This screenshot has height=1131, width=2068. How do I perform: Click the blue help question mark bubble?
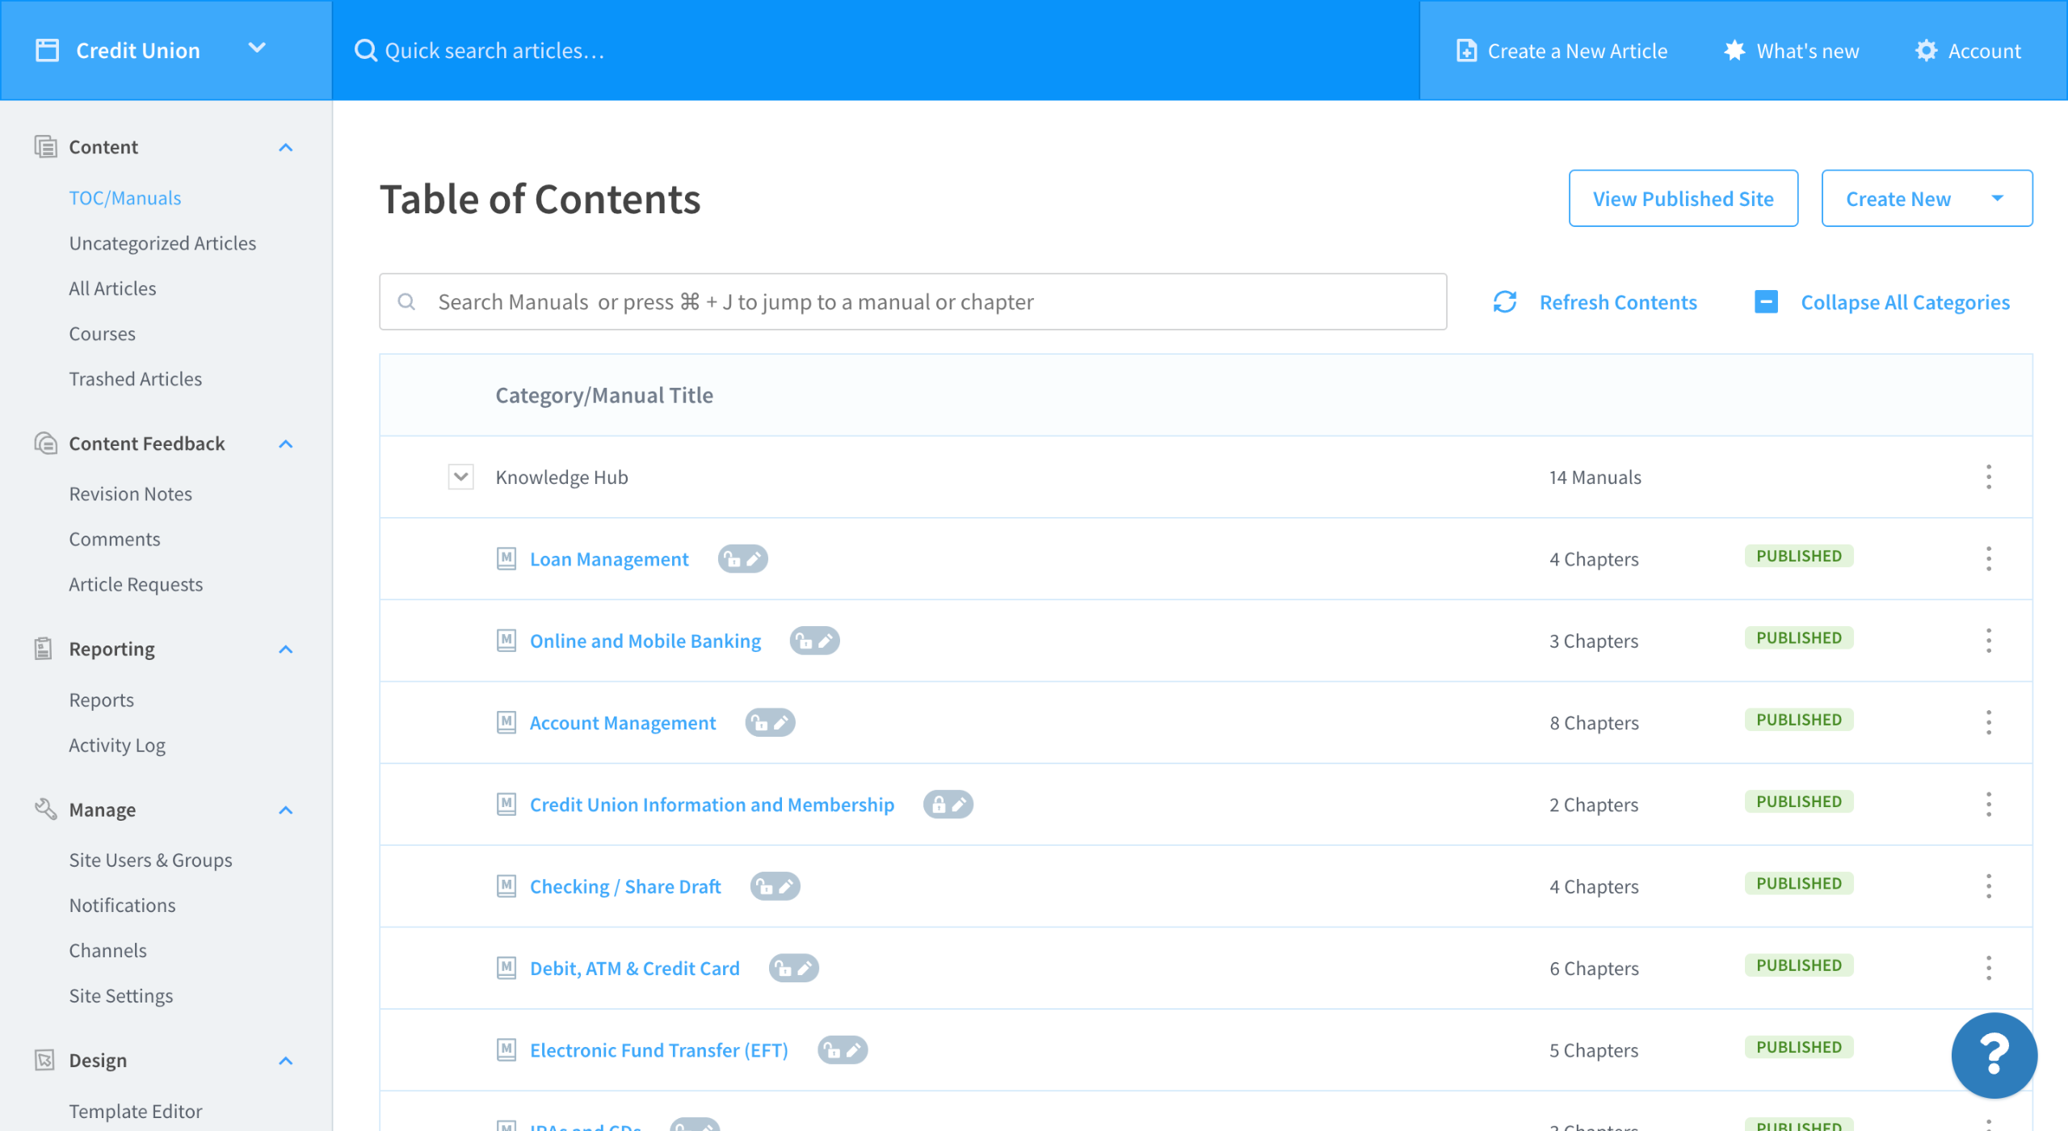pyautogui.click(x=1993, y=1054)
